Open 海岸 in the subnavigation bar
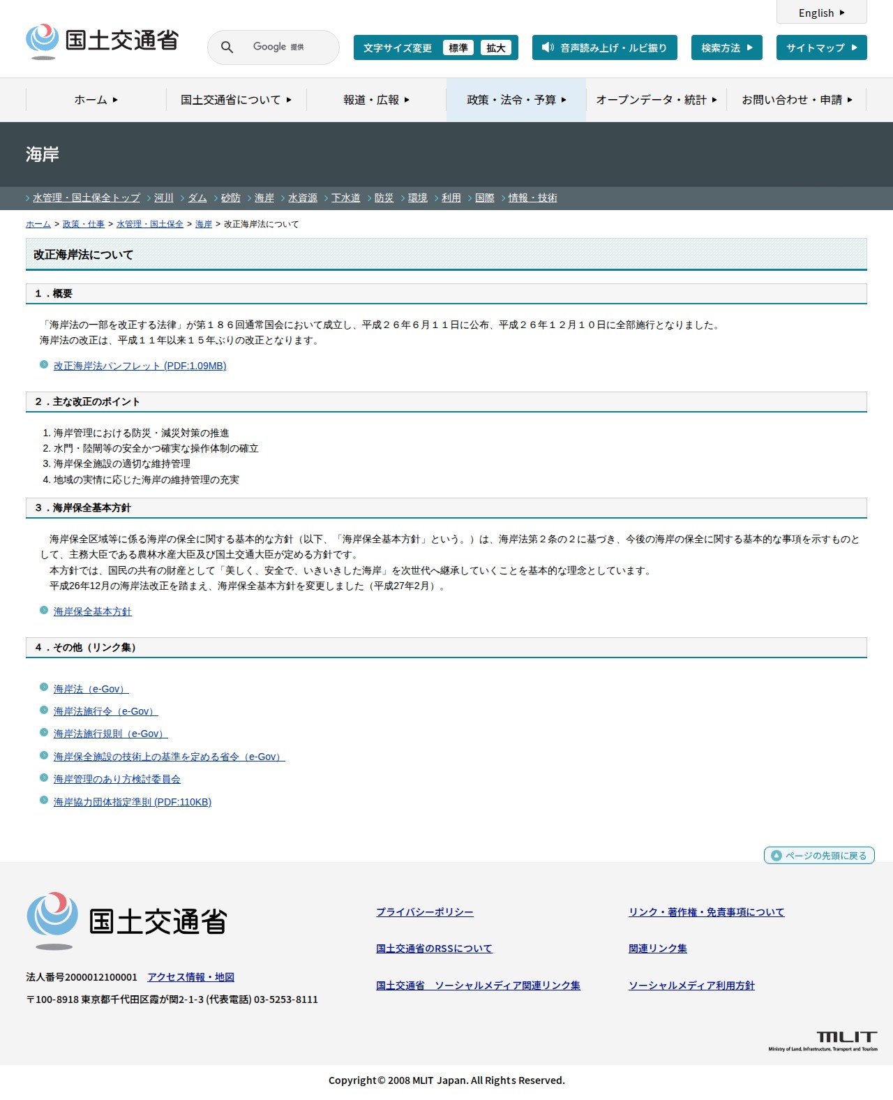The image size is (893, 1100). (264, 198)
